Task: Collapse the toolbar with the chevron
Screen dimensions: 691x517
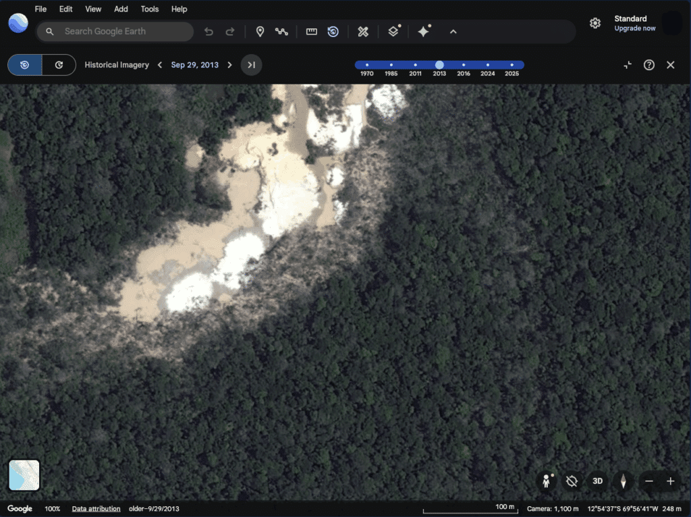Action: click(453, 32)
